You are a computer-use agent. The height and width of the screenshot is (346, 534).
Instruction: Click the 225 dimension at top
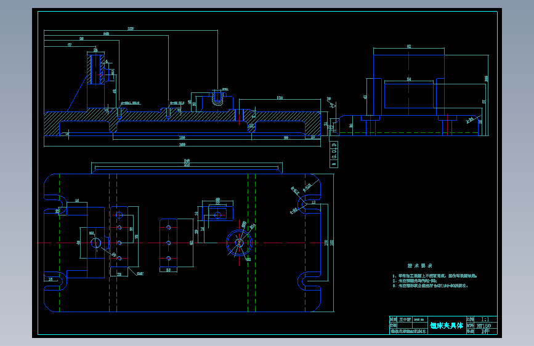click(x=131, y=28)
